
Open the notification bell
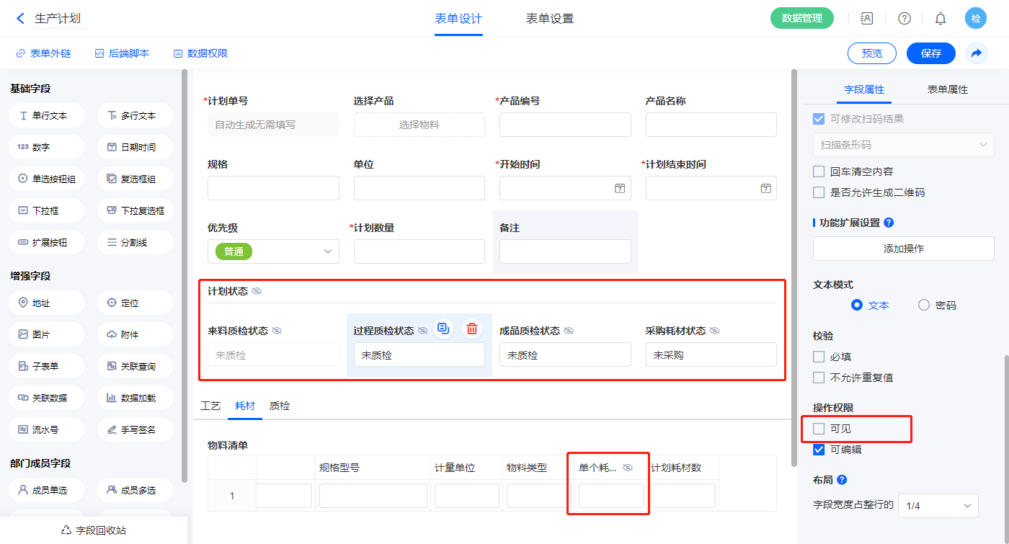tap(940, 19)
